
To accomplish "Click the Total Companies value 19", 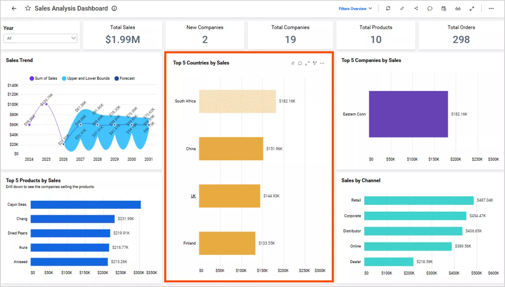I will (x=290, y=40).
